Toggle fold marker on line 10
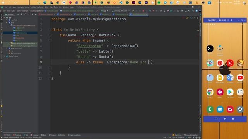248x139 pixels. click(50, 68)
